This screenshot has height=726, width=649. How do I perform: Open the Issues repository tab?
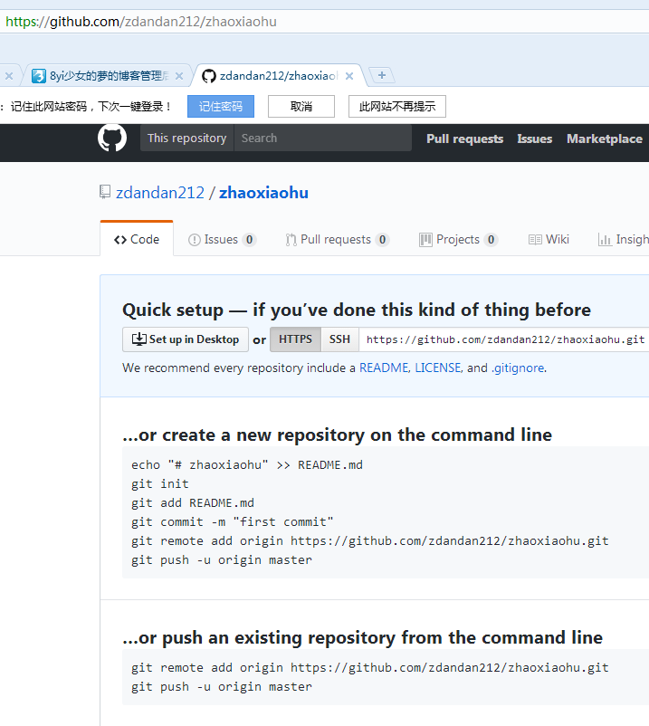(x=222, y=239)
